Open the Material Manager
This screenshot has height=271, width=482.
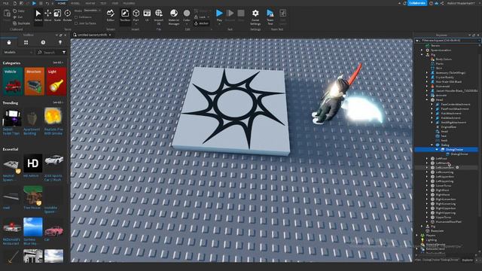pos(174,17)
